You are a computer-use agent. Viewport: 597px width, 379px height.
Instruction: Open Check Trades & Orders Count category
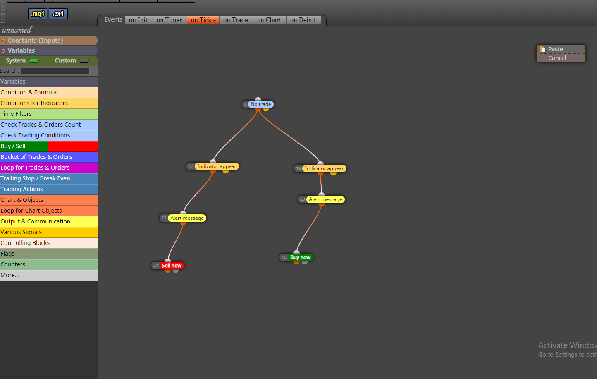click(49, 125)
